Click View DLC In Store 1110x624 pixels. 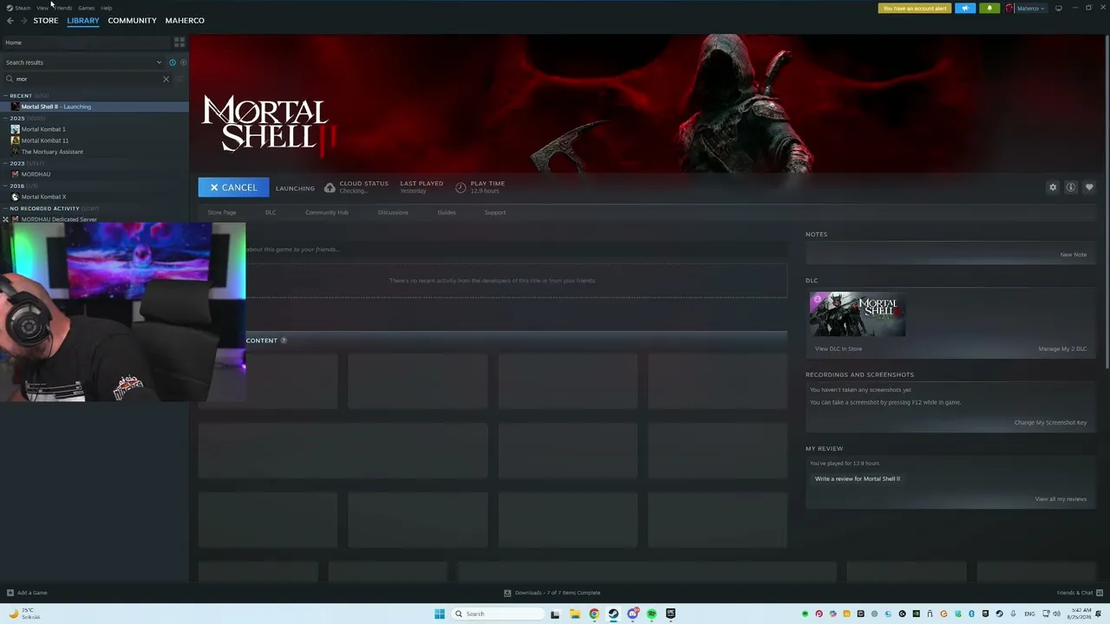[x=839, y=348]
